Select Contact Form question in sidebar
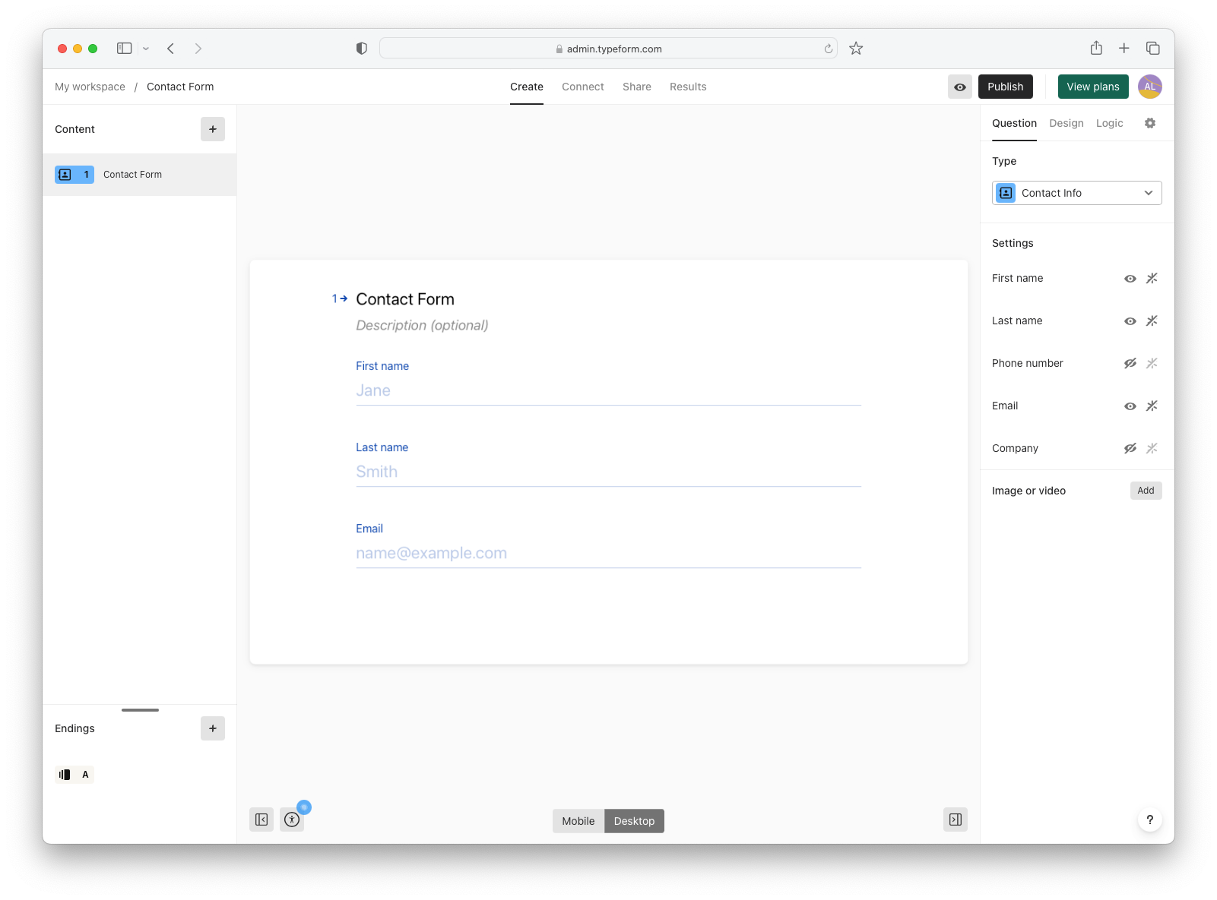This screenshot has width=1217, height=900. pos(139,175)
